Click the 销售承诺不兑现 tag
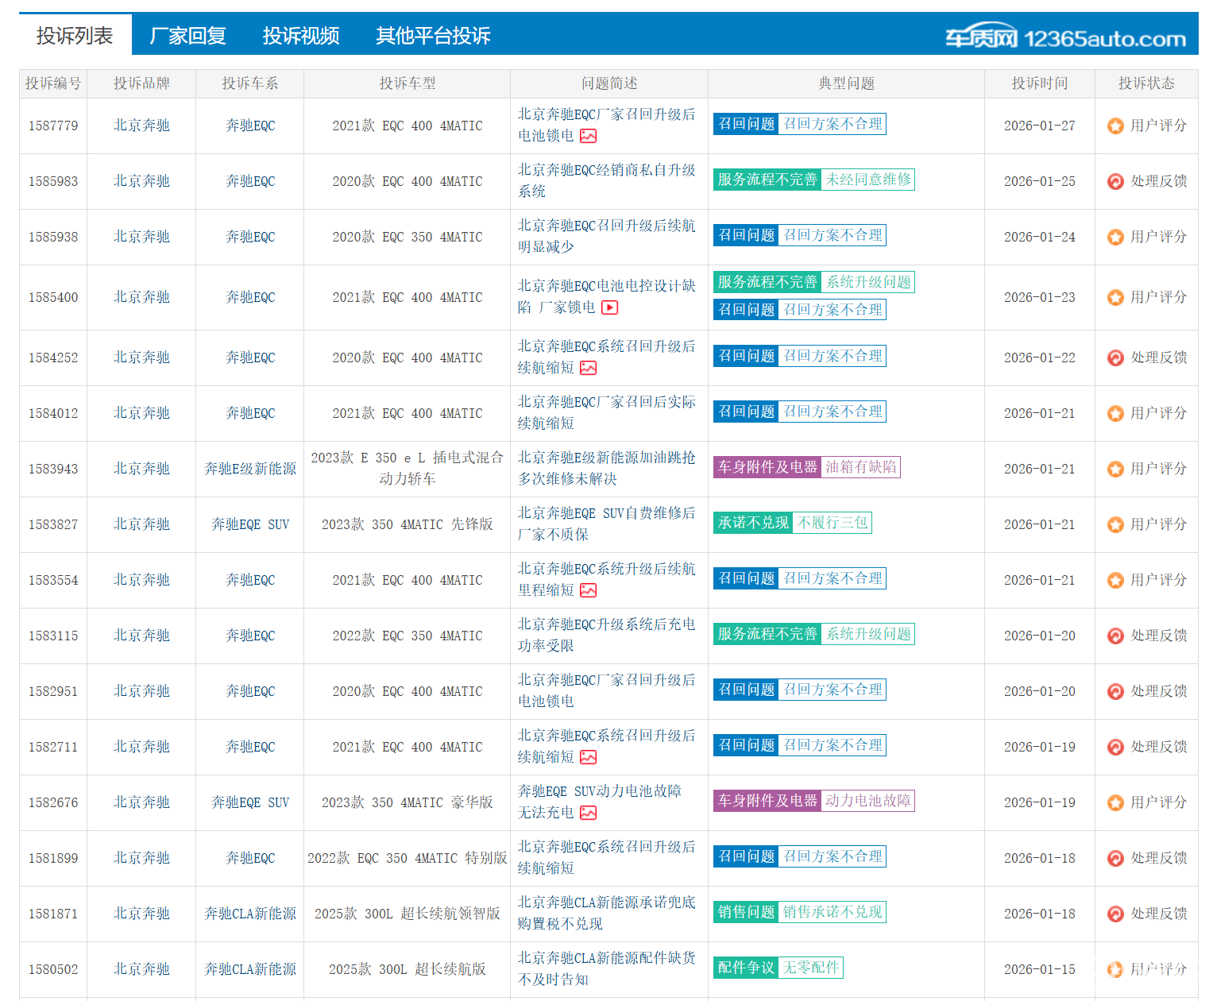Viewport: 1213px width, 1001px height. point(832,912)
